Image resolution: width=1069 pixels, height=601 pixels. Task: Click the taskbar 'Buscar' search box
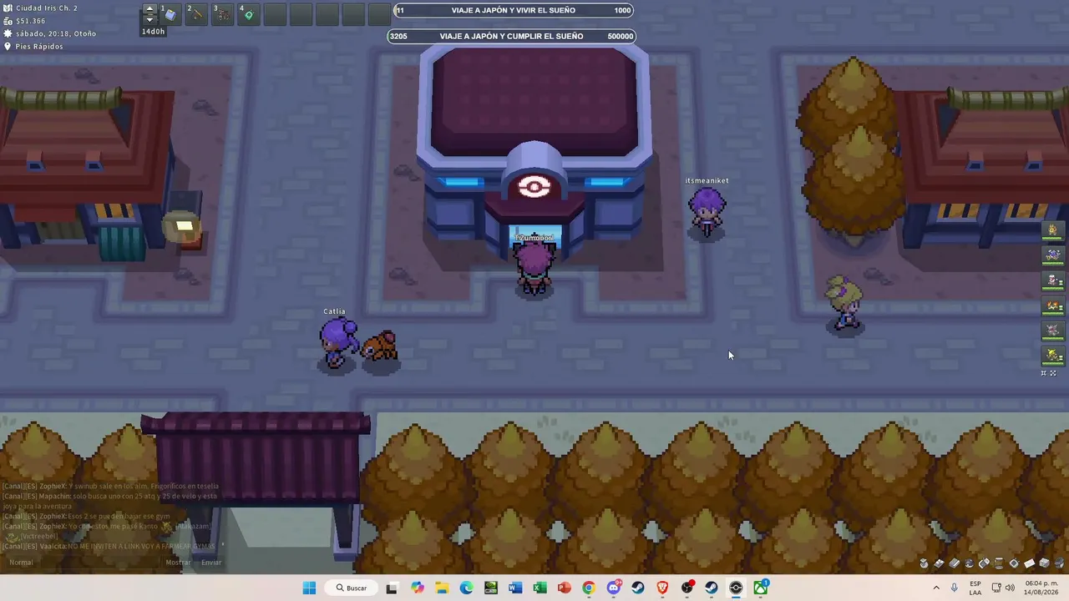pos(352,588)
